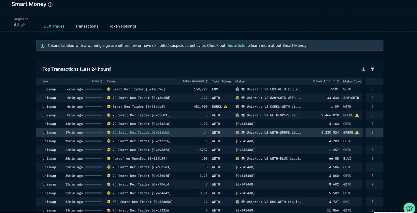This screenshot has width=417, height=213.
Task: Click time bar for the 8min ago trade
Action: 93,115
